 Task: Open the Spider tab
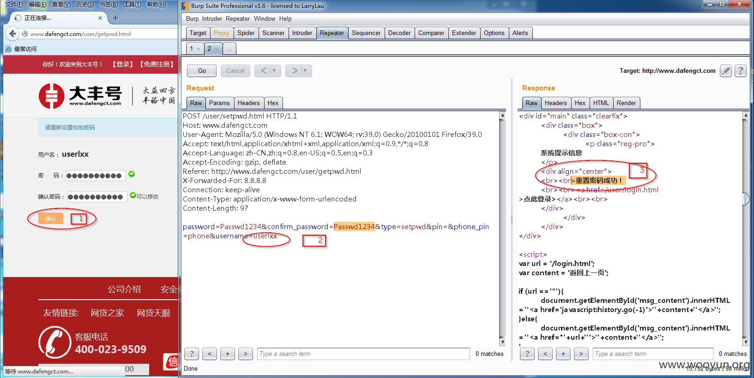click(246, 33)
